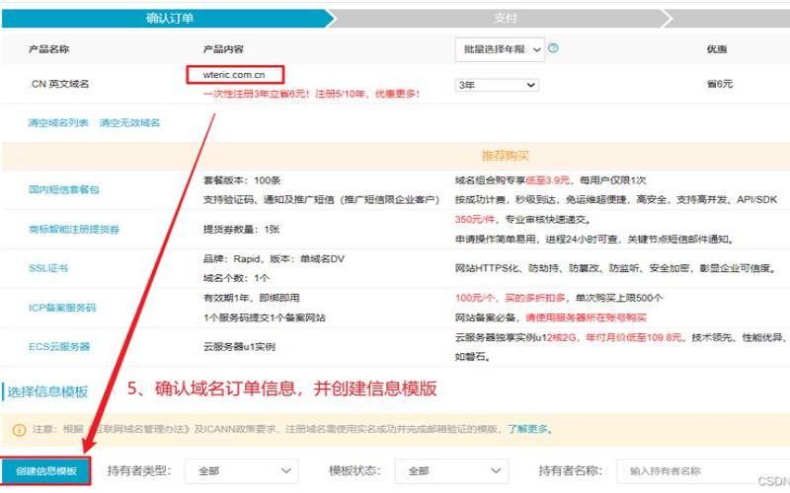Image resolution: width=790 pixels, height=493 pixels.
Task: Open the SSL证书 link
Action: coord(48,268)
